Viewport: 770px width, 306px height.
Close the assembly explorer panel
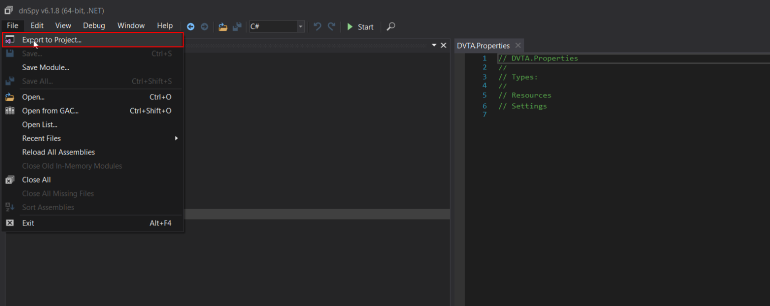point(443,45)
